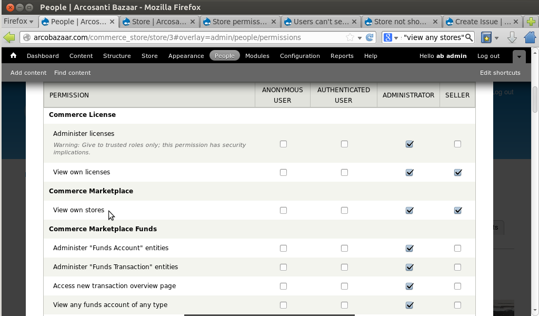539x316 pixels.
Task: Reload the page with the refresh icon
Action: [368, 37]
